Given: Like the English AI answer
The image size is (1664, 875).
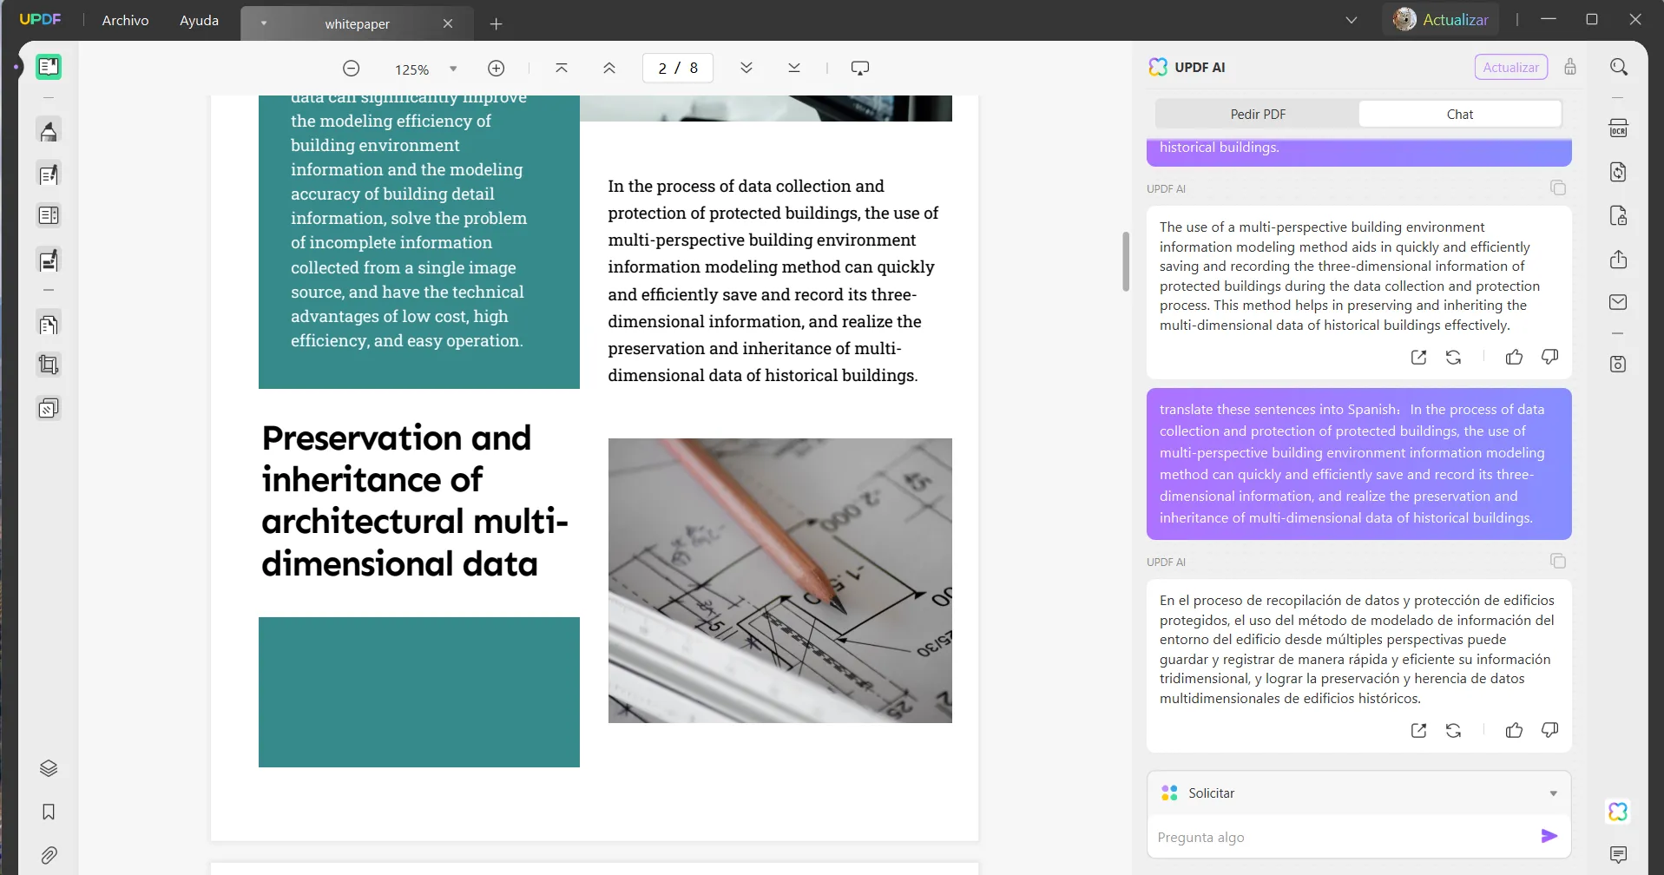Looking at the screenshot, I should (1515, 357).
